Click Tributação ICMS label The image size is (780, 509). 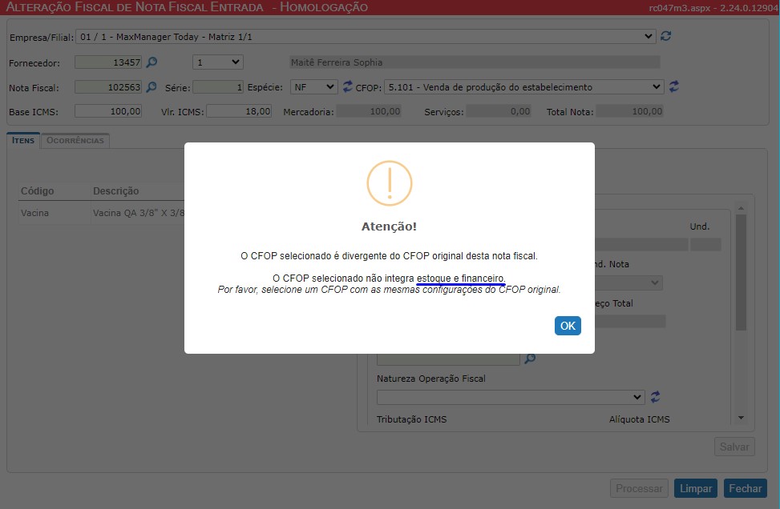coord(411,419)
